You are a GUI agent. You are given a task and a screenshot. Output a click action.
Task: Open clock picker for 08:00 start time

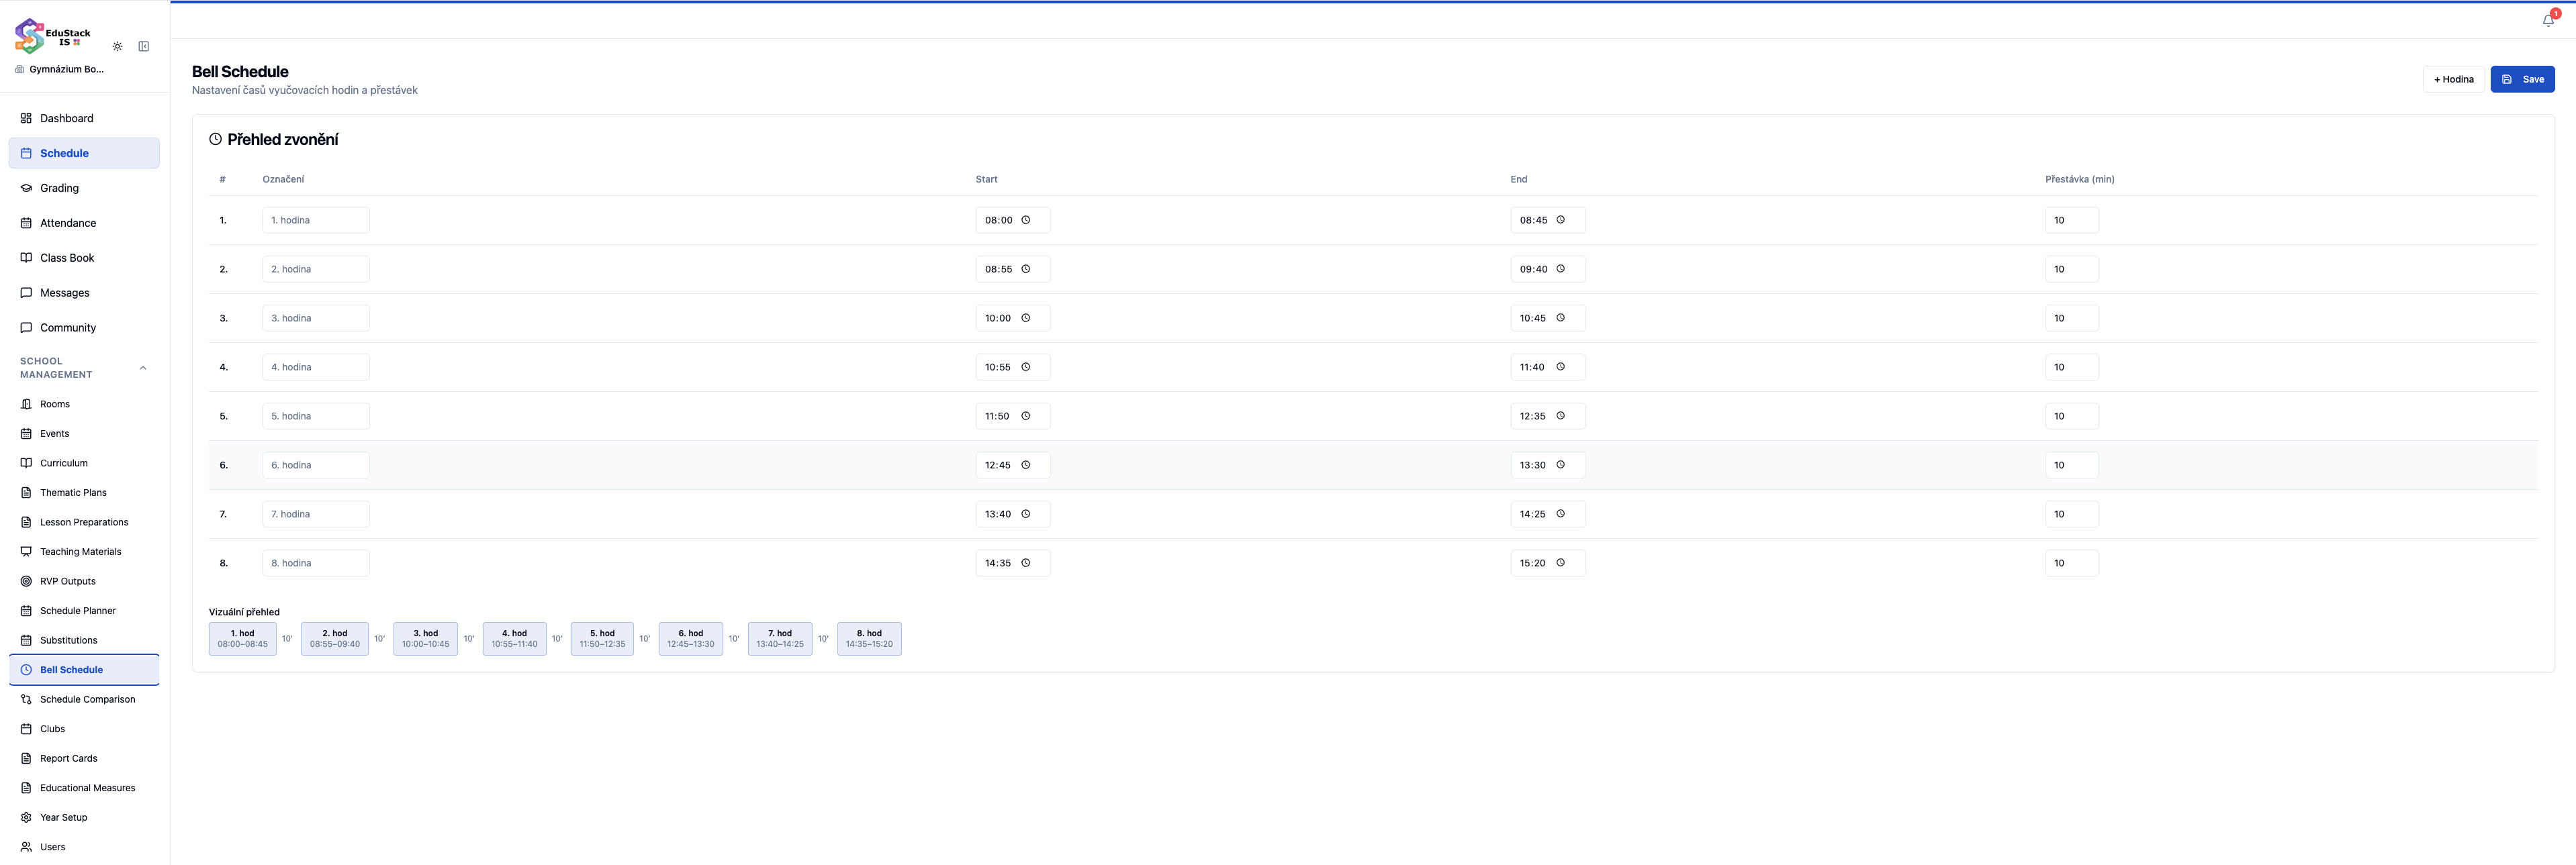[x=1025, y=219]
